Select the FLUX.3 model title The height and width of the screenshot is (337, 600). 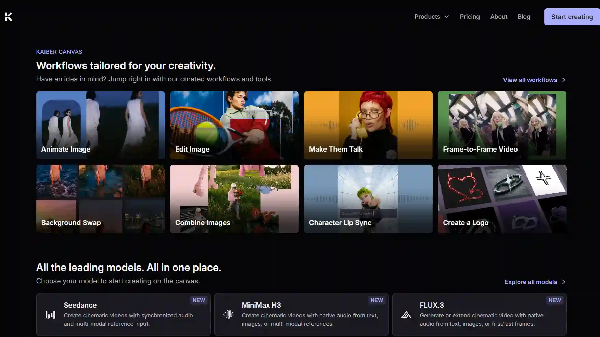(432, 305)
